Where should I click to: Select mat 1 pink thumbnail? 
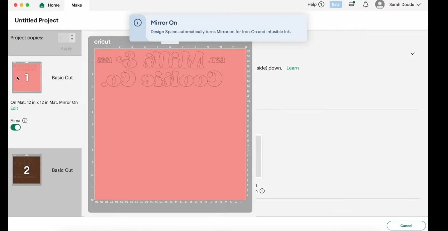point(27,78)
